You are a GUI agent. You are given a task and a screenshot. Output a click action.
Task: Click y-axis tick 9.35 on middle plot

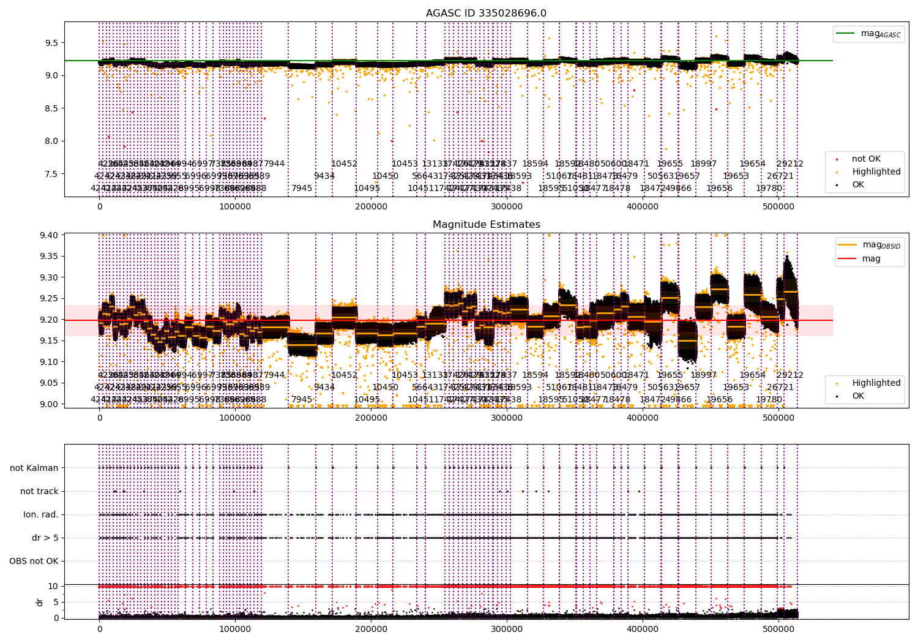tap(48, 257)
